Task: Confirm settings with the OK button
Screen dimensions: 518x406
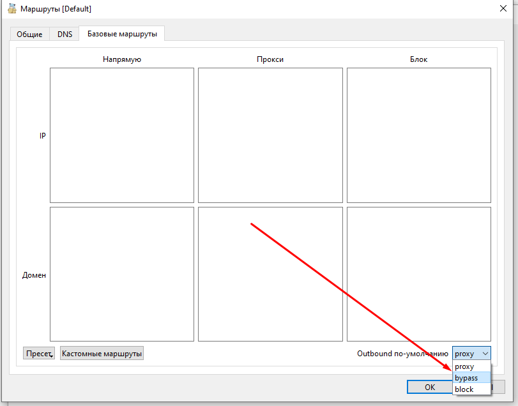Action: point(429,387)
